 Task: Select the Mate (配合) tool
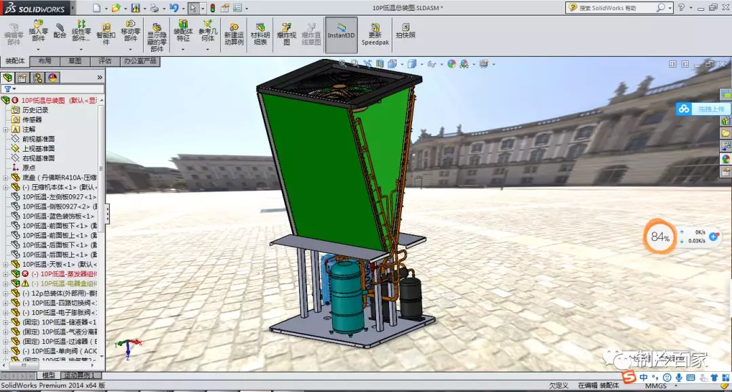click(60, 30)
